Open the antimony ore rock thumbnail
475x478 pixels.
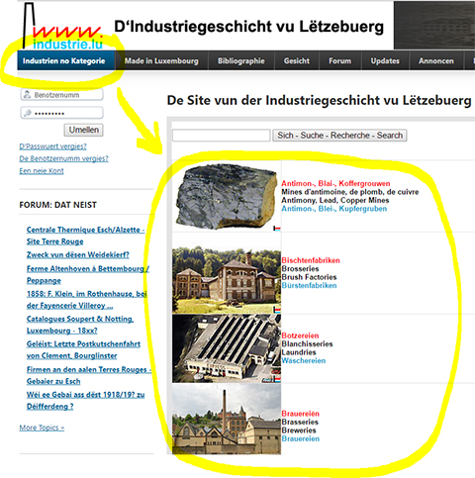point(227,197)
